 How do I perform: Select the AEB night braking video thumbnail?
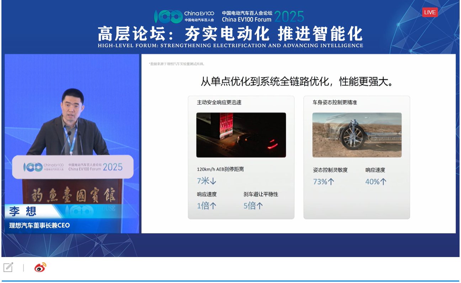[241, 134]
